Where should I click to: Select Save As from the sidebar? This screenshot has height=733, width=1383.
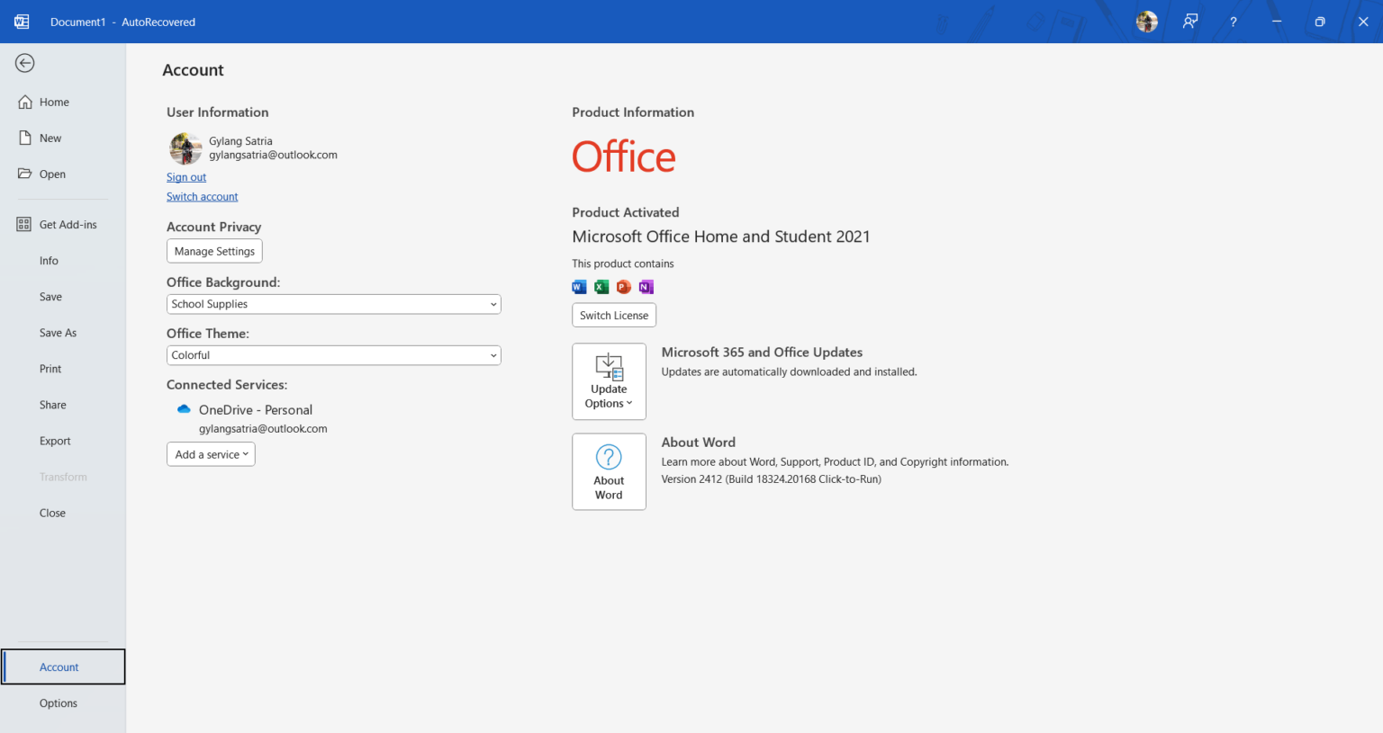coord(58,332)
